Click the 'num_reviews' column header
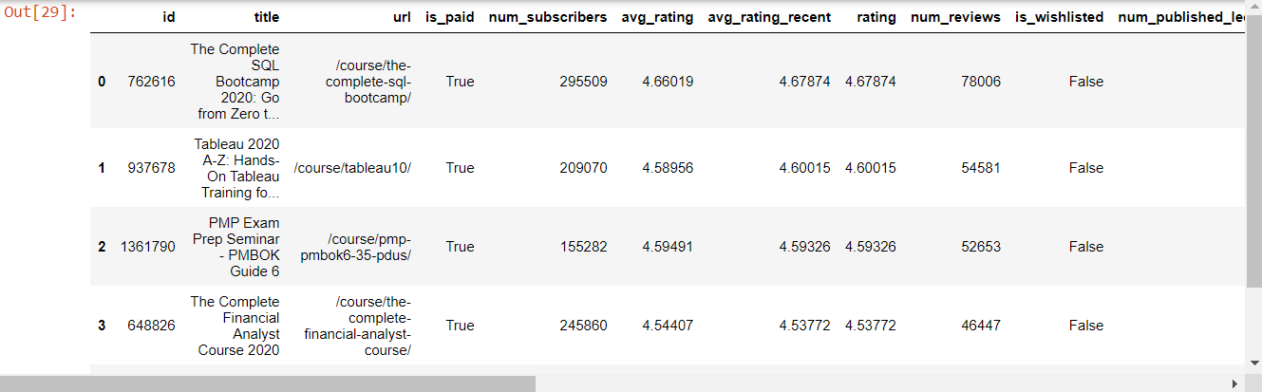The width and height of the screenshot is (1262, 392). [955, 17]
